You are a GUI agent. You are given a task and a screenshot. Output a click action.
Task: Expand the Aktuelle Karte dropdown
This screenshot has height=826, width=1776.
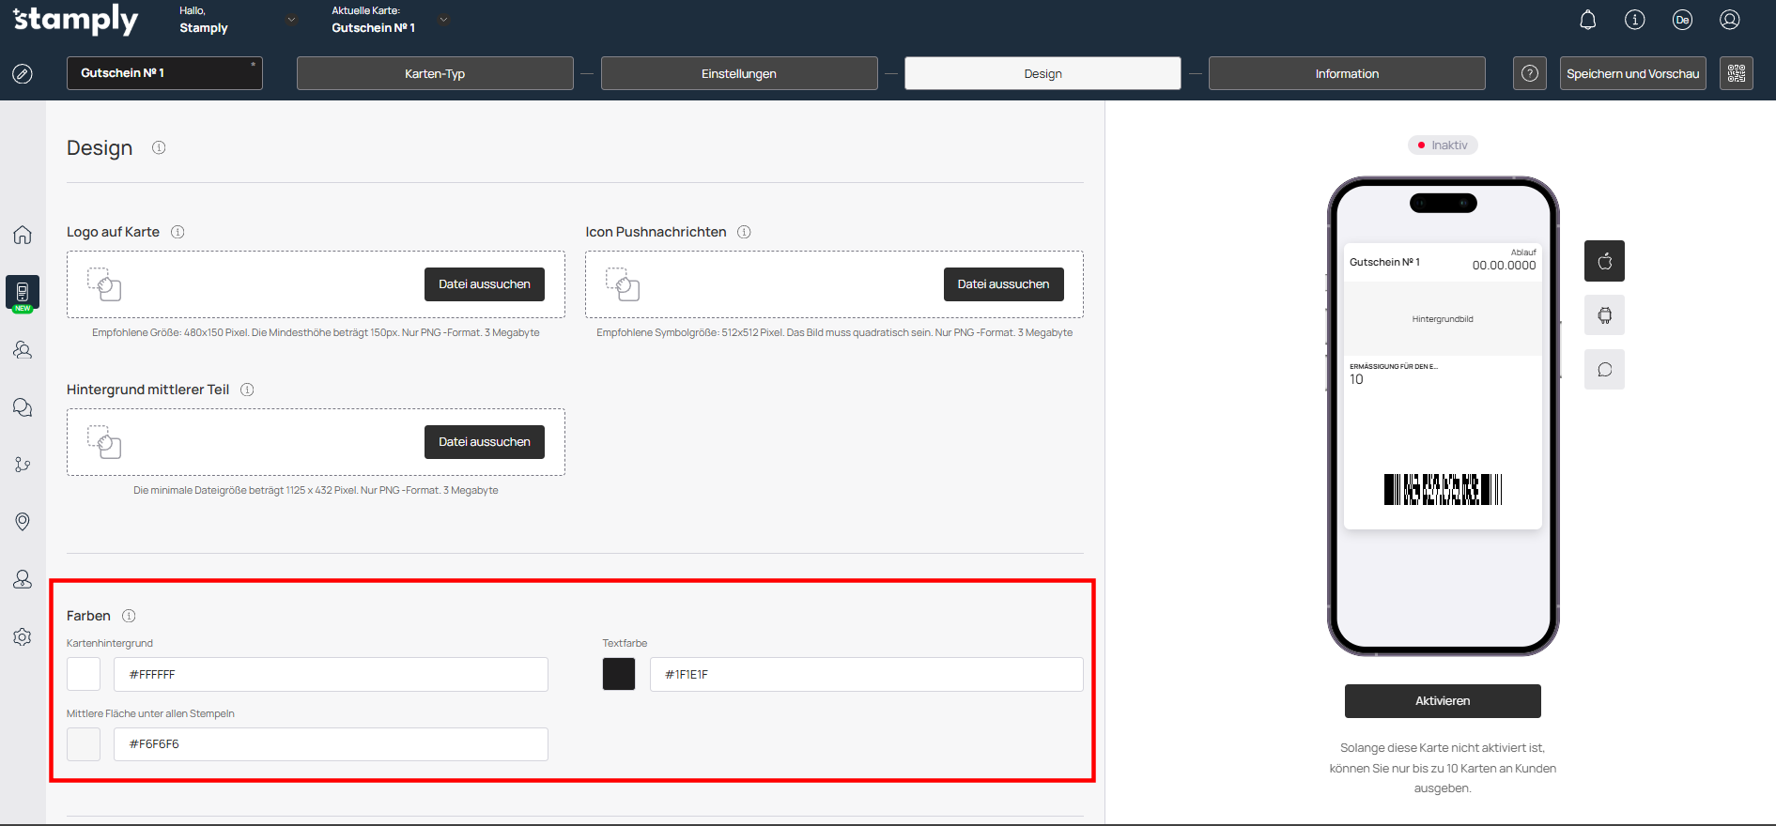pos(443,20)
